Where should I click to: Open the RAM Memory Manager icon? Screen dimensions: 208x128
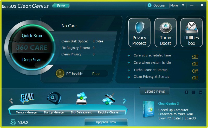[27, 98]
